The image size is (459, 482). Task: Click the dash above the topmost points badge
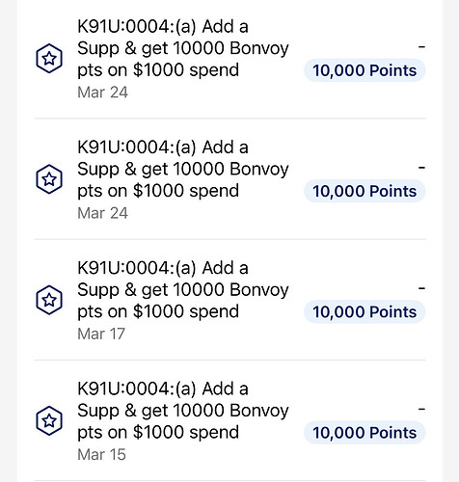coord(421,47)
